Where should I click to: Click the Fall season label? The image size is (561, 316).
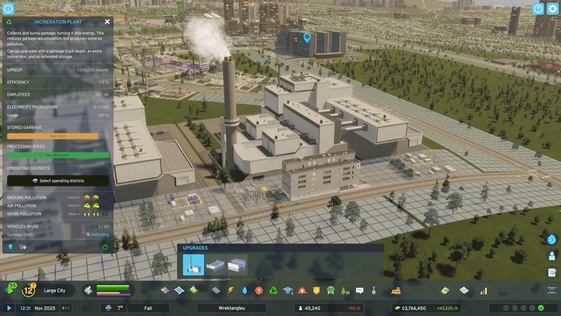point(148,308)
